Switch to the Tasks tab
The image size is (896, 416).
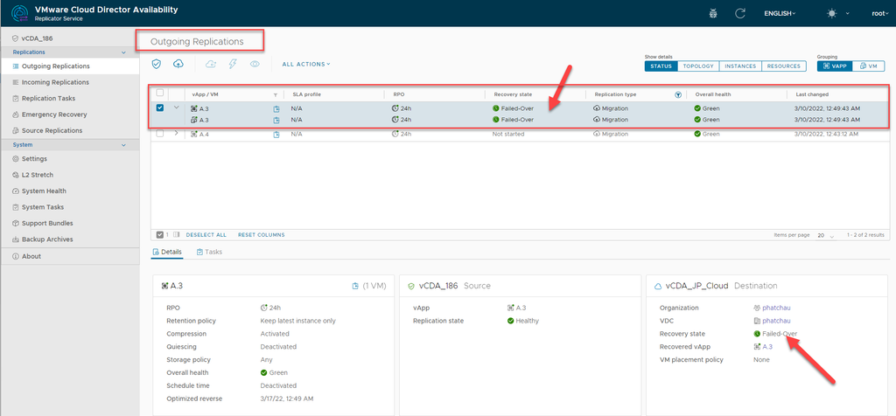coord(209,252)
